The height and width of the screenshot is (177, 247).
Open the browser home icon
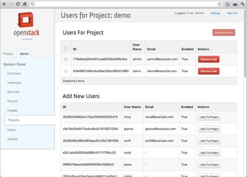click(x=25, y=4)
